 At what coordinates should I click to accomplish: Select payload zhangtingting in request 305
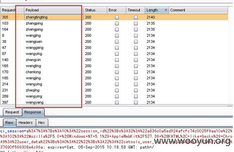pos(37,17)
